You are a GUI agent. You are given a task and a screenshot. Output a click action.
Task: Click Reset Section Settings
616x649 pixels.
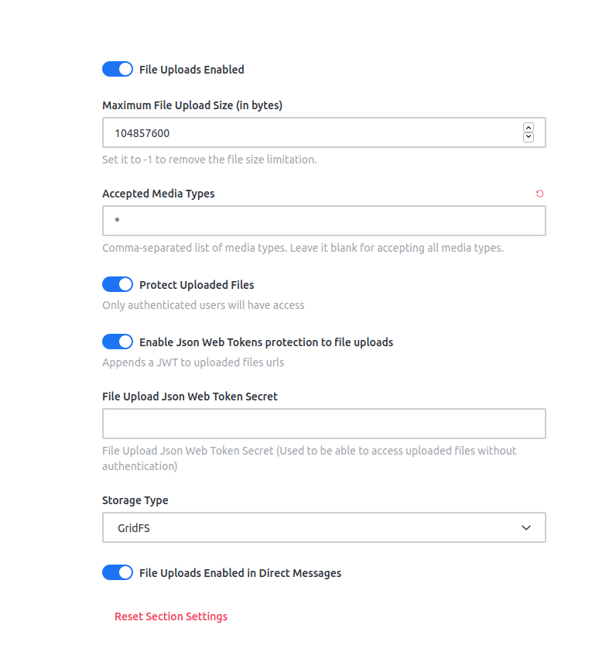click(170, 616)
